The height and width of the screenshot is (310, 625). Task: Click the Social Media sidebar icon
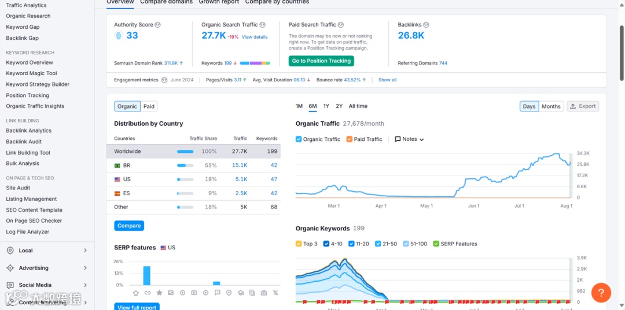click(x=10, y=285)
